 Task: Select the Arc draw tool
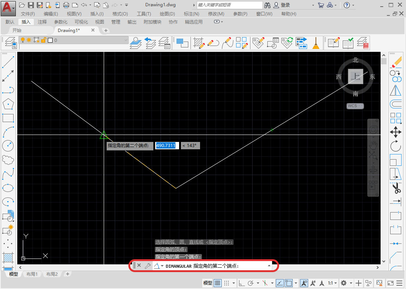coord(8,132)
